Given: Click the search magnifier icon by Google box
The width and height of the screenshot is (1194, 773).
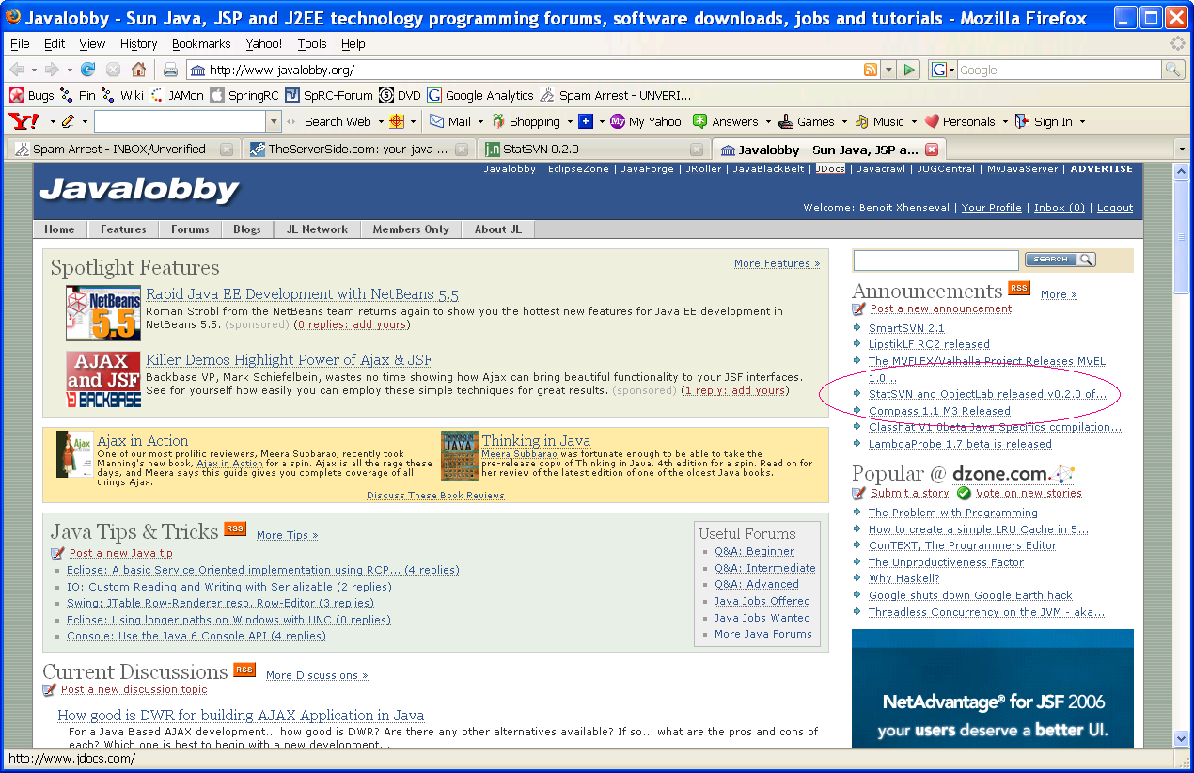Looking at the screenshot, I should pyautogui.click(x=1172, y=70).
